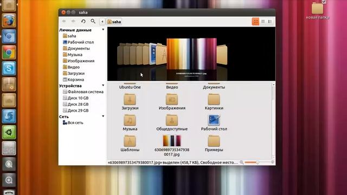The width and height of the screenshot is (347, 195).
Task: Select the Шаблоны folder icon
Action: click(130, 141)
